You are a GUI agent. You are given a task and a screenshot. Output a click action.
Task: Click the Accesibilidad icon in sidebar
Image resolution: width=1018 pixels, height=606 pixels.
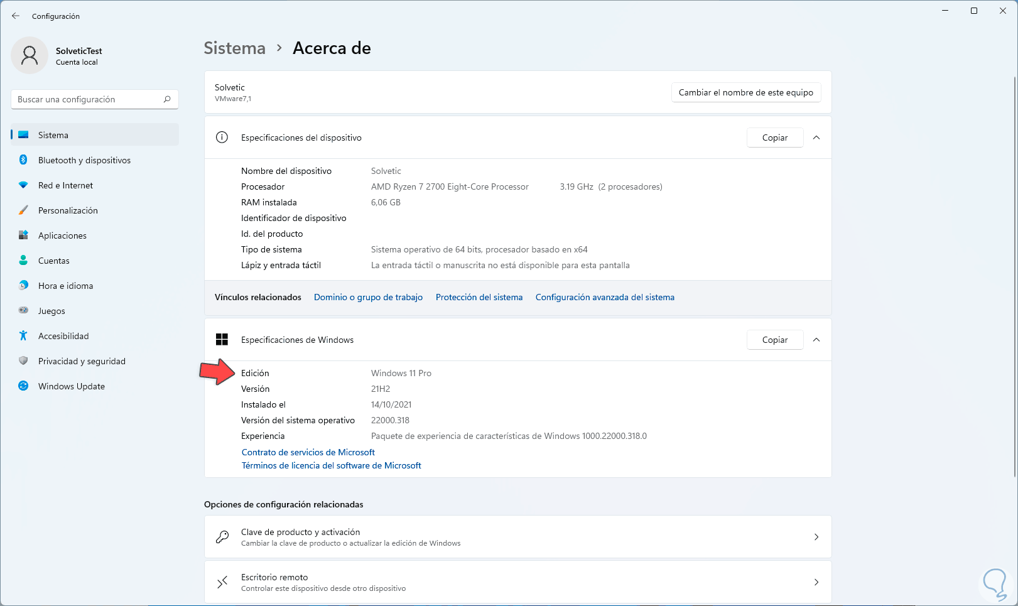23,336
